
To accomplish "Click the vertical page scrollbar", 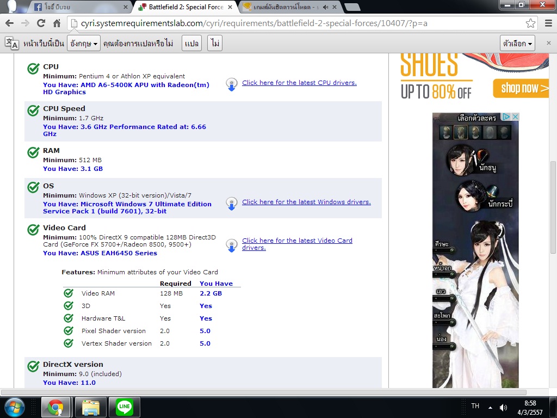I will tap(553, 207).
